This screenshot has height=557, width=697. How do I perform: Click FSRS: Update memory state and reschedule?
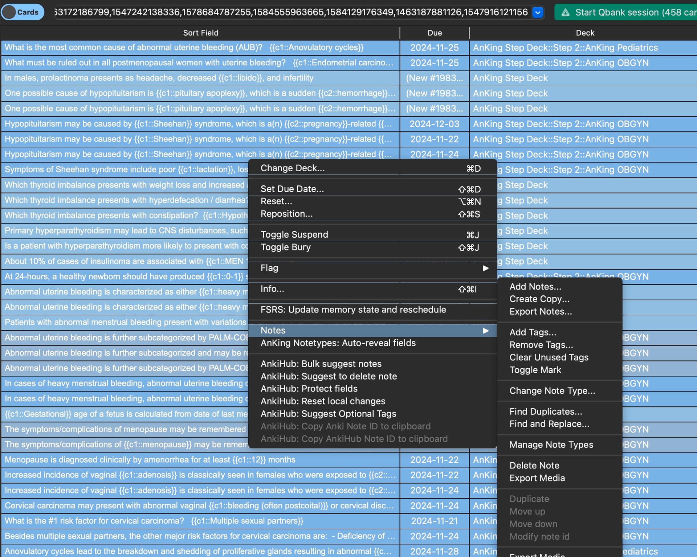pos(353,310)
